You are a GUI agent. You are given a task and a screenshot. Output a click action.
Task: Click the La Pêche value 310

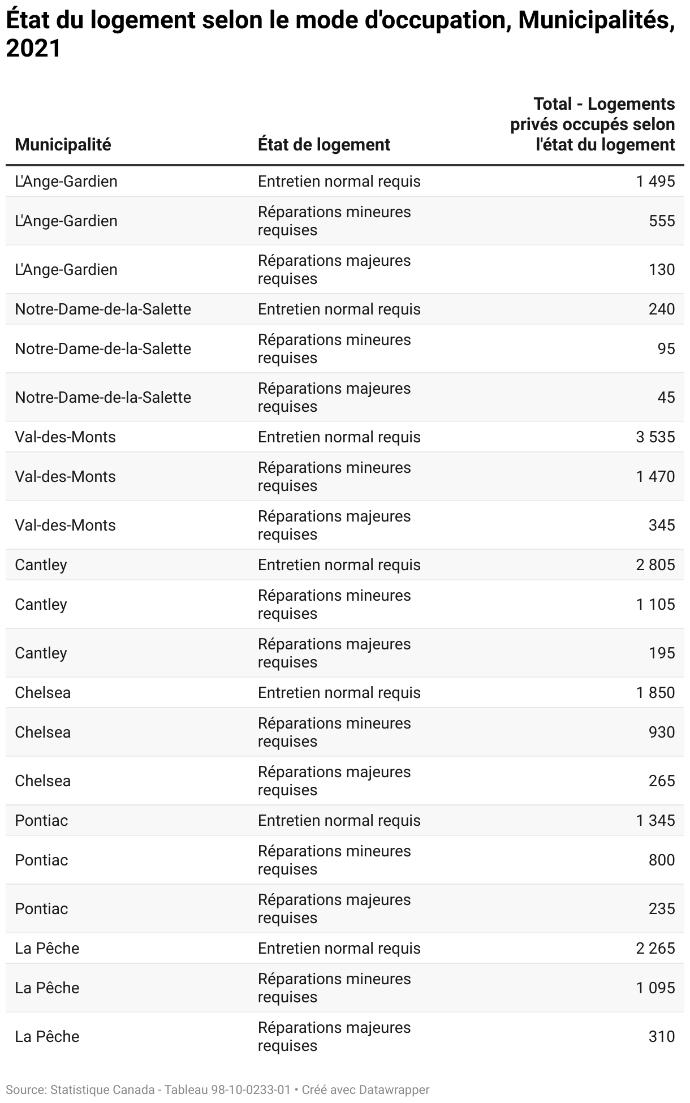(x=662, y=1037)
